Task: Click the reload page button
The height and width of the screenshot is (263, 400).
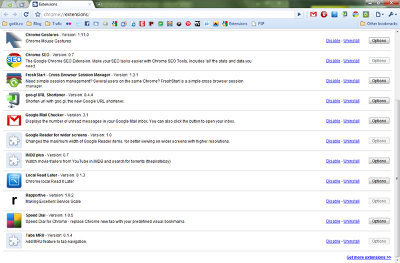Action: point(26,14)
